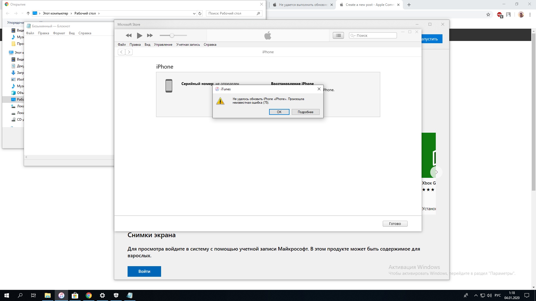
Task: Open the Управление menu in iTunes
Action: tap(163, 45)
